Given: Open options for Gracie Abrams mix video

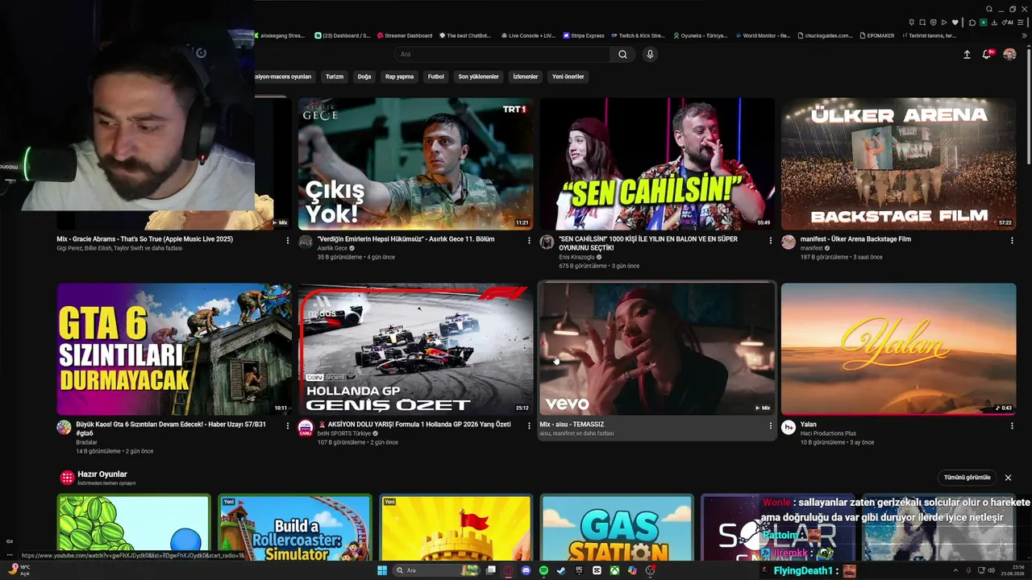Looking at the screenshot, I should pyautogui.click(x=288, y=240).
